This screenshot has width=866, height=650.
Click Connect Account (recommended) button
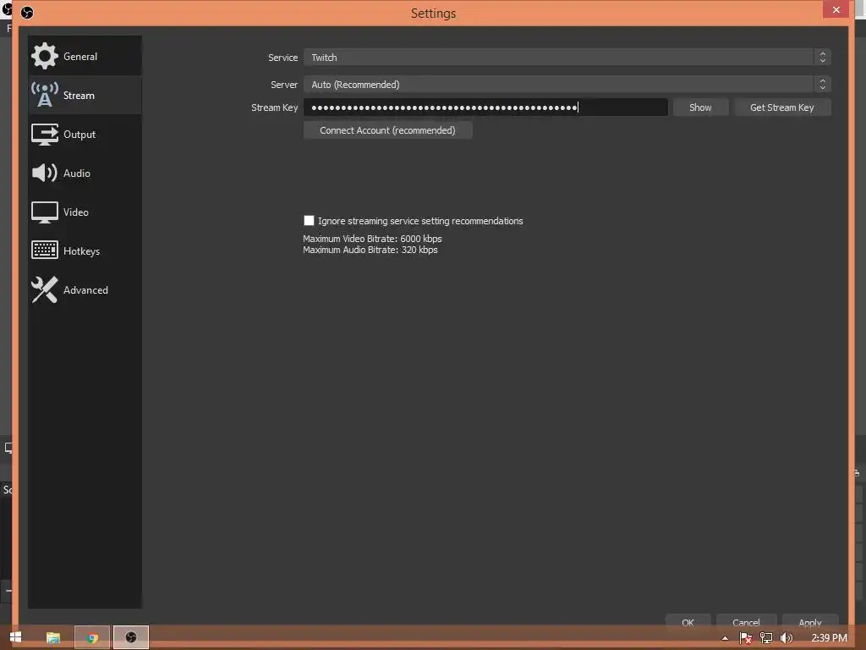click(x=387, y=130)
